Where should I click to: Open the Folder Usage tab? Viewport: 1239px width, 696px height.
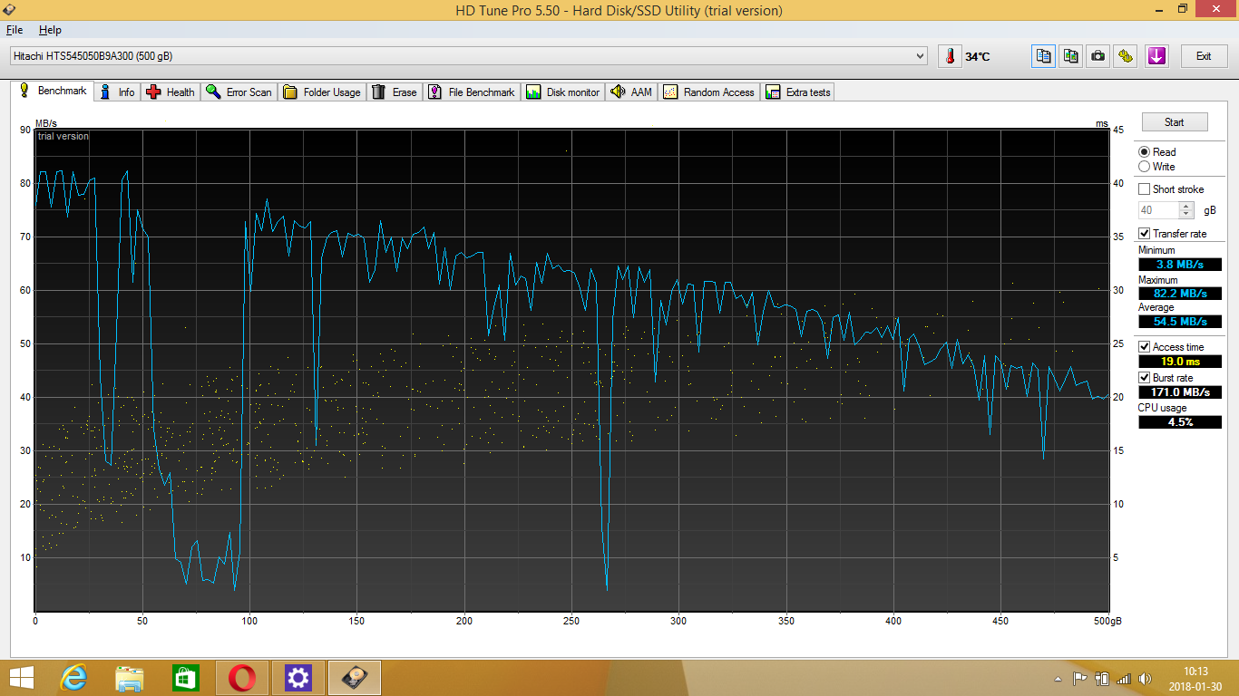pos(322,92)
